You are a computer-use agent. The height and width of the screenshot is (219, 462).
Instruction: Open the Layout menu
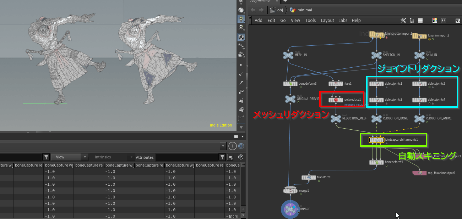click(327, 21)
